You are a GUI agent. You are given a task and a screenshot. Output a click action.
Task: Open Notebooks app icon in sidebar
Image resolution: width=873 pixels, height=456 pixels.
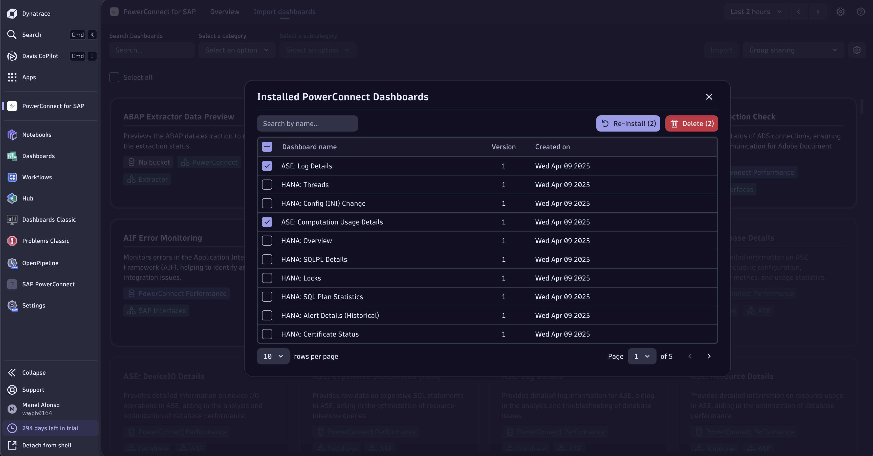[12, 135]
